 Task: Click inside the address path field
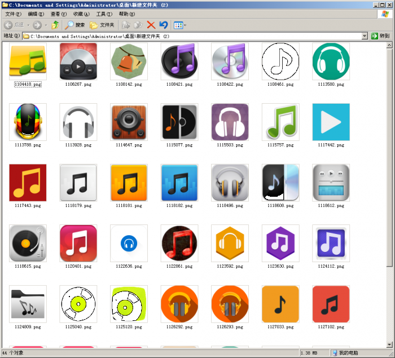192,36
